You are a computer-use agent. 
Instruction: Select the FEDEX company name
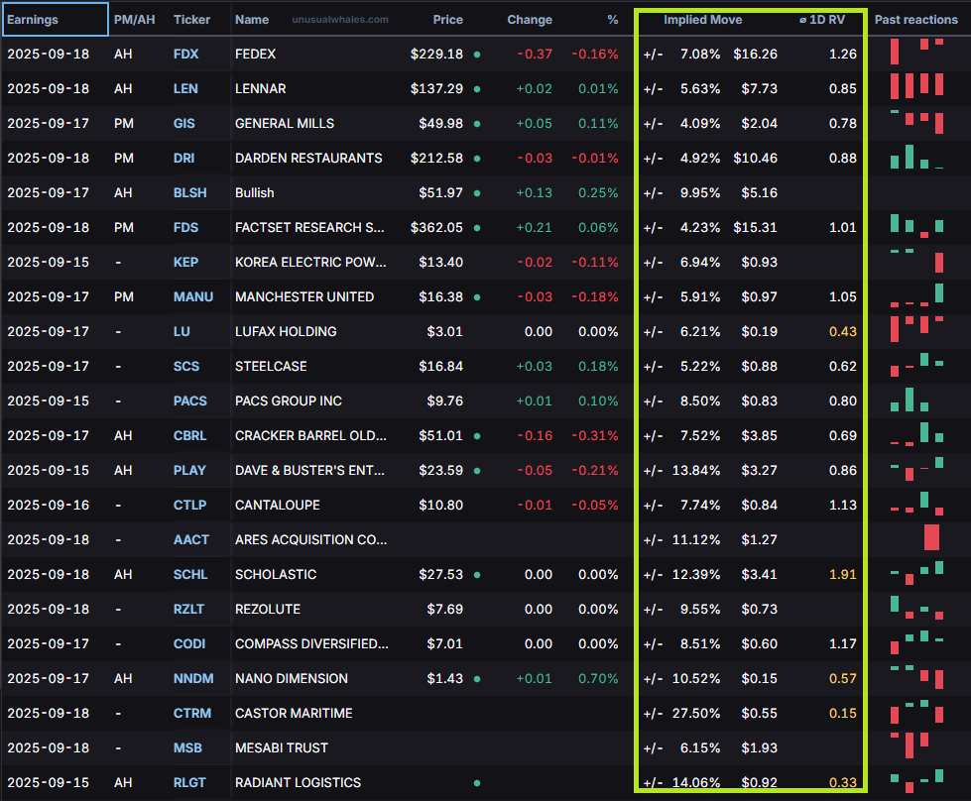pos(255,54)
